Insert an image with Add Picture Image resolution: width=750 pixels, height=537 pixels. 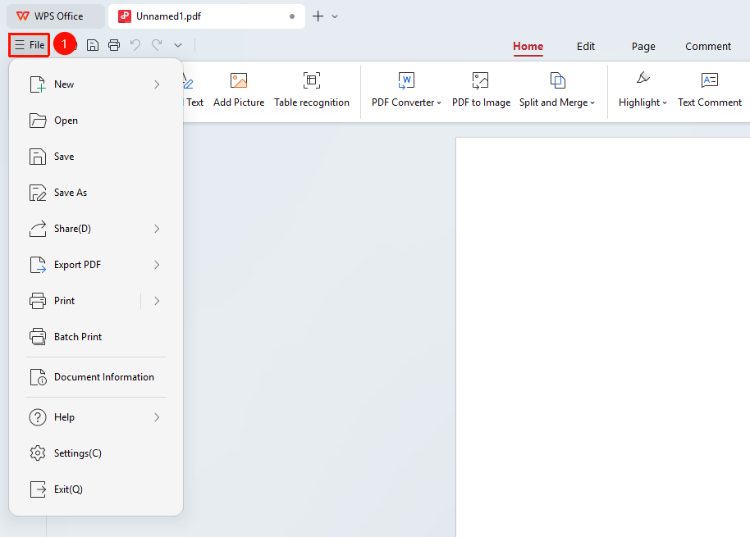tap(239, 90)
